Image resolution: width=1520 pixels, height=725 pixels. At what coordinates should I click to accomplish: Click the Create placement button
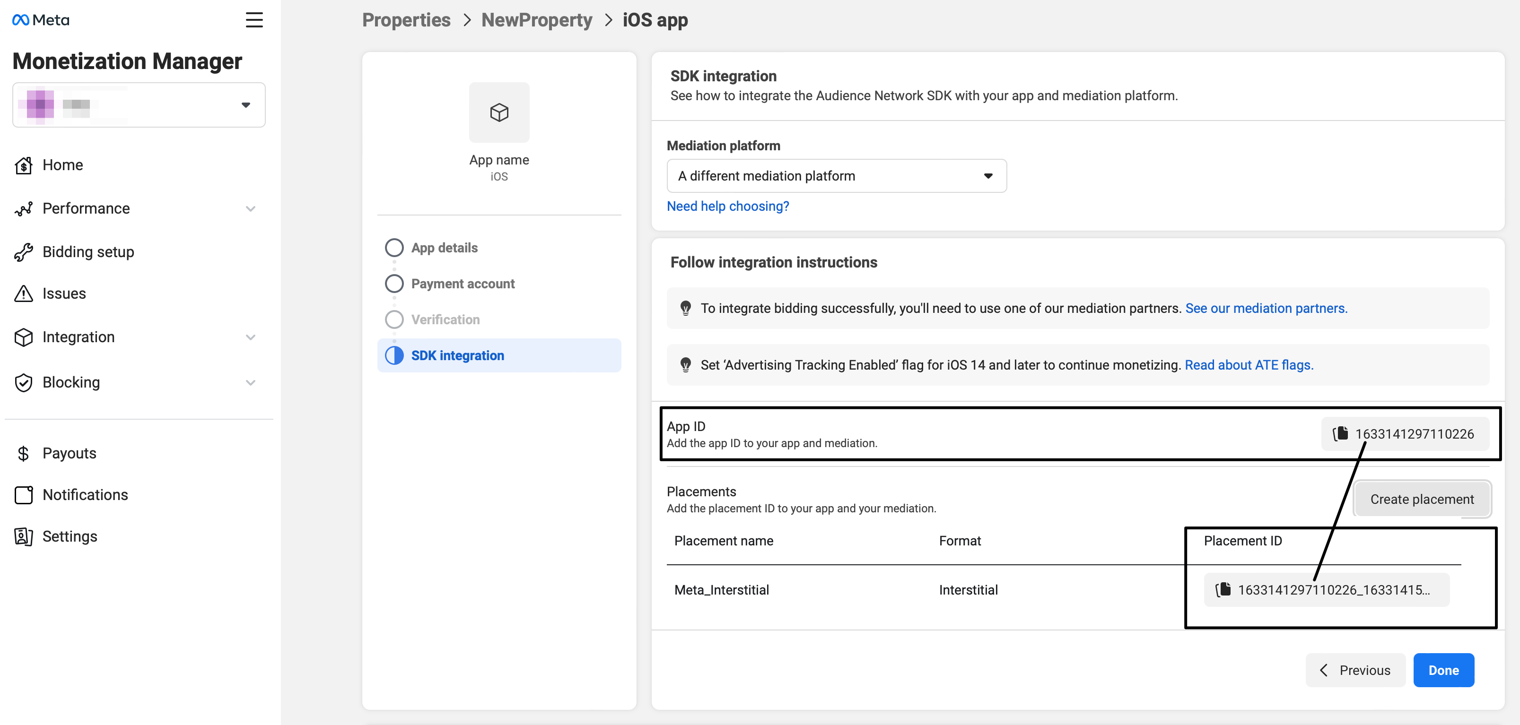click(1422, 499)
